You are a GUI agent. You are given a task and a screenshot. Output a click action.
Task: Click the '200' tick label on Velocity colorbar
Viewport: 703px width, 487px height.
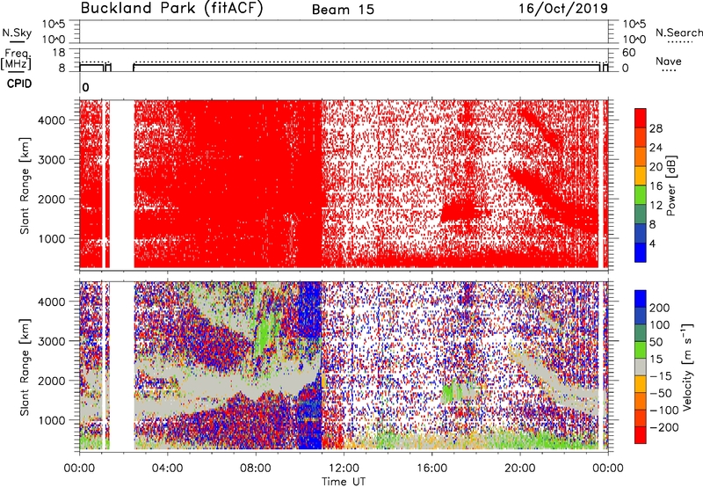pyautogui.click(x=660, y=308)
